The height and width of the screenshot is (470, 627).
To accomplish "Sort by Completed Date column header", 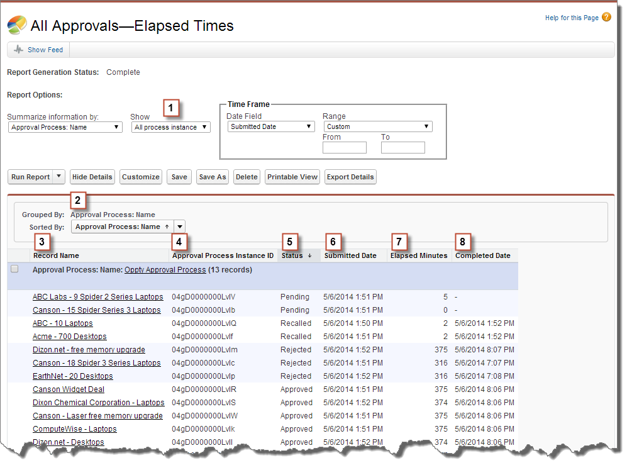I will coord(482,255).
